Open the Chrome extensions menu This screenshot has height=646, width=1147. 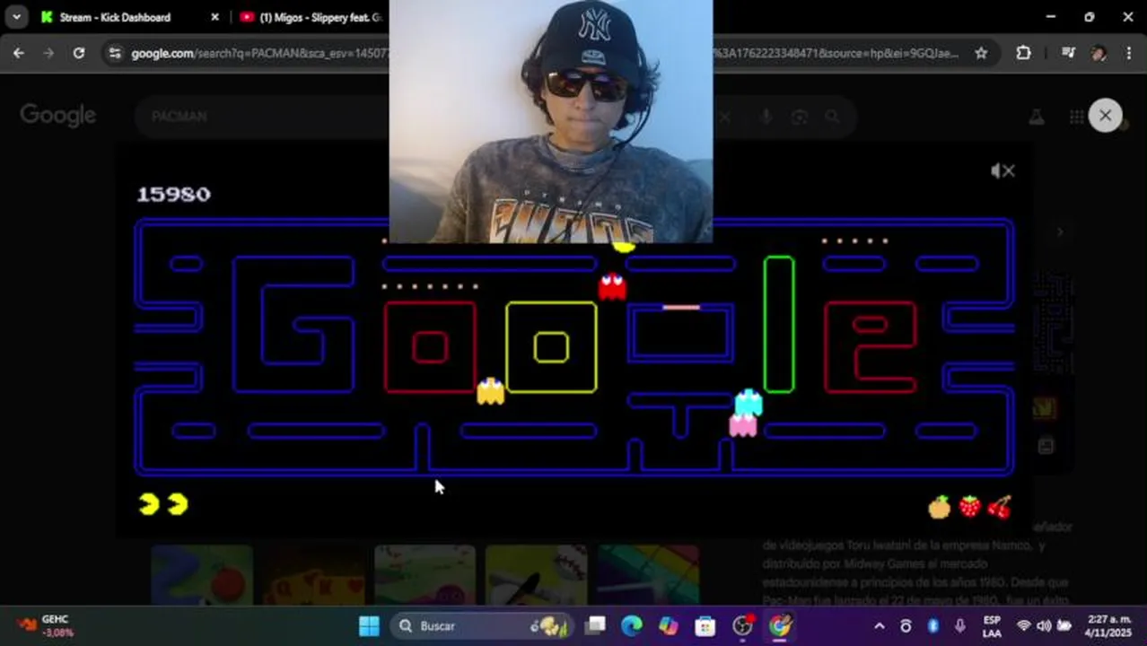coord(1023,53)
